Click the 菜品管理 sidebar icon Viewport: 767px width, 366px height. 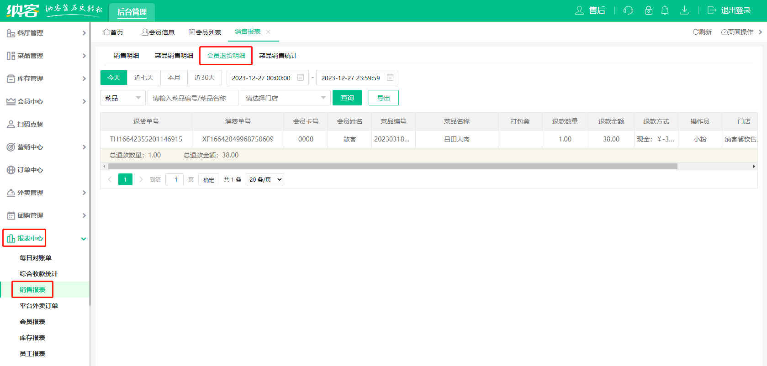click(11, 56)
